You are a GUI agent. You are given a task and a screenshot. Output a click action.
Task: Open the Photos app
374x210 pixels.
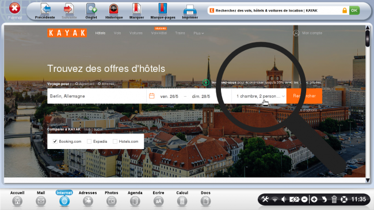tap(112, 198)
